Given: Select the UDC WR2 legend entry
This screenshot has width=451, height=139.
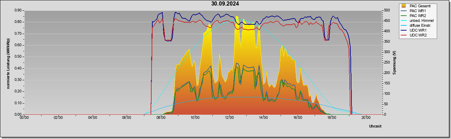Looking at the screenshot, I should tap(417, 35).
